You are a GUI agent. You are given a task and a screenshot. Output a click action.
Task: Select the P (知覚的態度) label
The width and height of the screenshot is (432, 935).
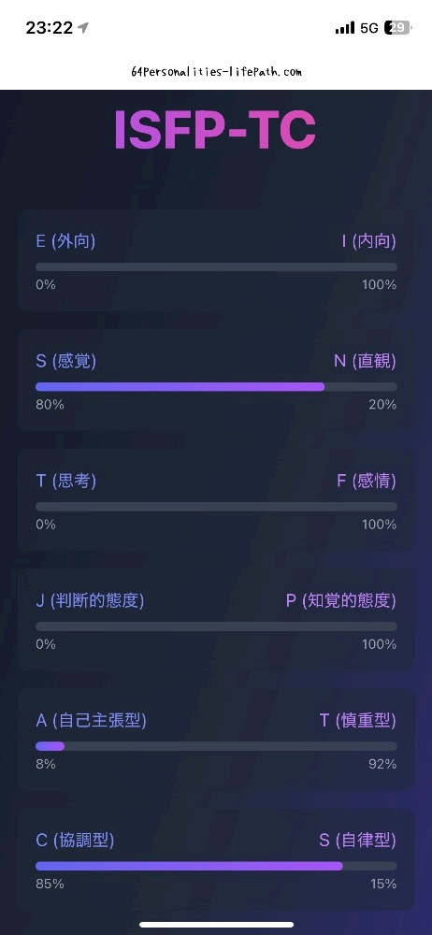coord(340,601)
